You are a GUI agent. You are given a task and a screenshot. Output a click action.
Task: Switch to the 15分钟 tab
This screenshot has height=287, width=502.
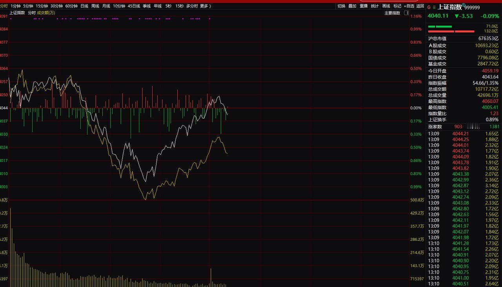pyautogui.click(x=42, y=6)
